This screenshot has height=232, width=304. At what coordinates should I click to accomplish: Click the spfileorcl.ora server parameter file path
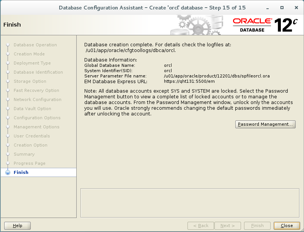(x=217, y=76)
